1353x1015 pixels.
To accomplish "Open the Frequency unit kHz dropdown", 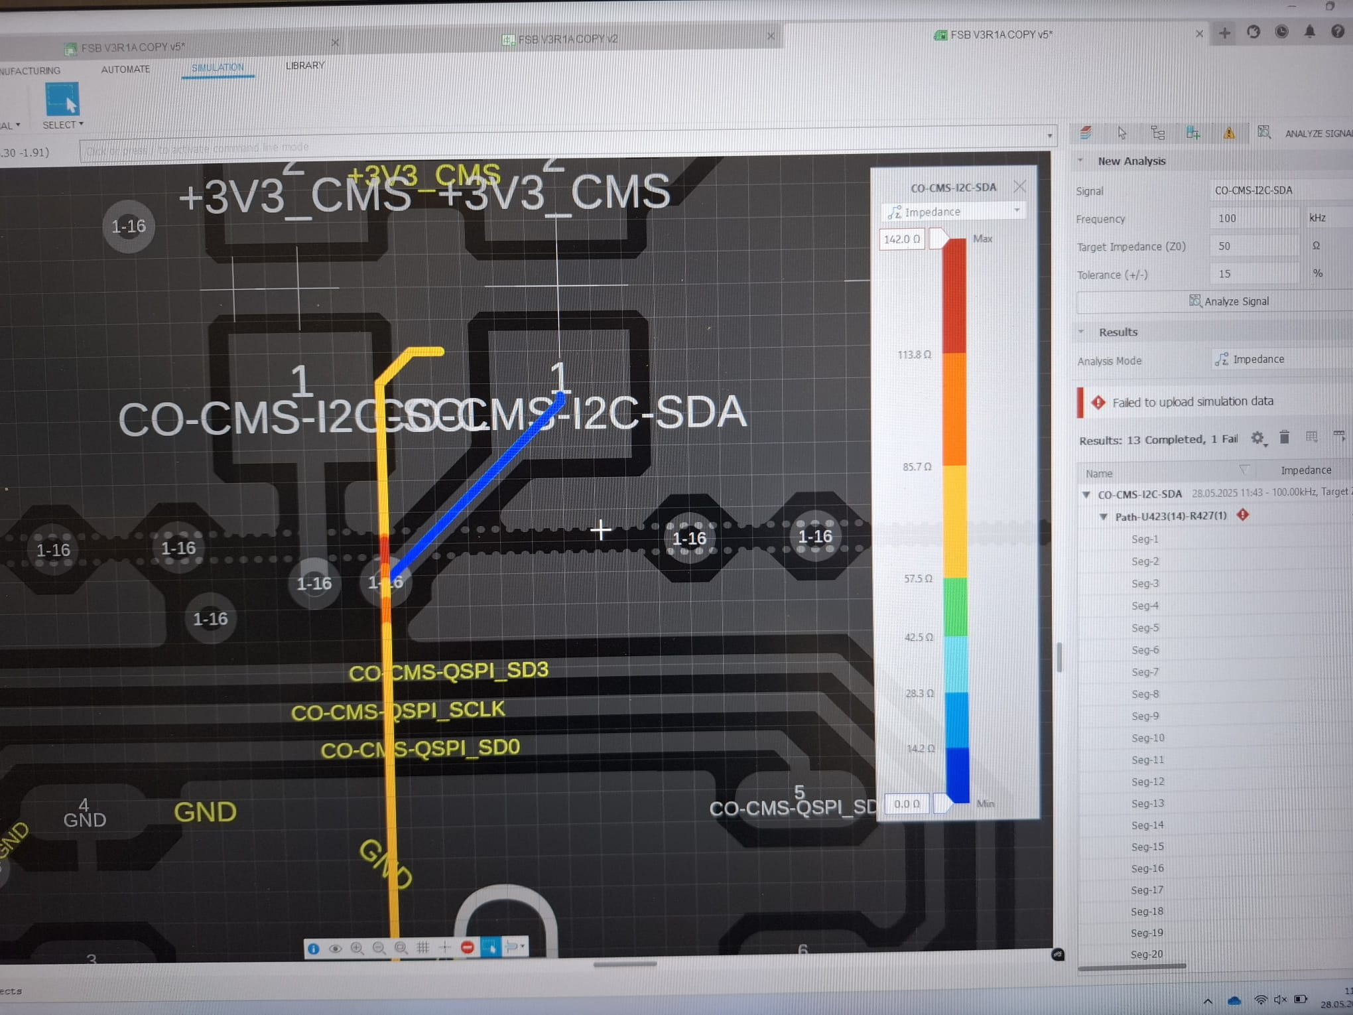I will point(1328,218).
